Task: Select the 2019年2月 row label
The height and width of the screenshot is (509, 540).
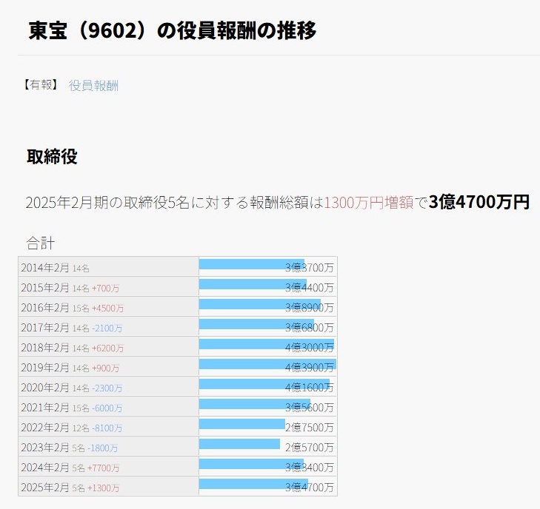Action: tap(44, 368)
